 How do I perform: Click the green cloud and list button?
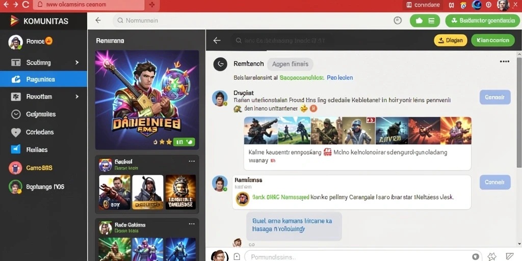425,20
